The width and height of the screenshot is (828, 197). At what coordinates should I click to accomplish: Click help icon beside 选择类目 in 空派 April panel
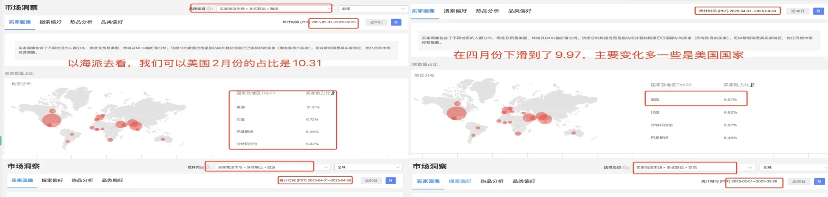tap(208, 167)
